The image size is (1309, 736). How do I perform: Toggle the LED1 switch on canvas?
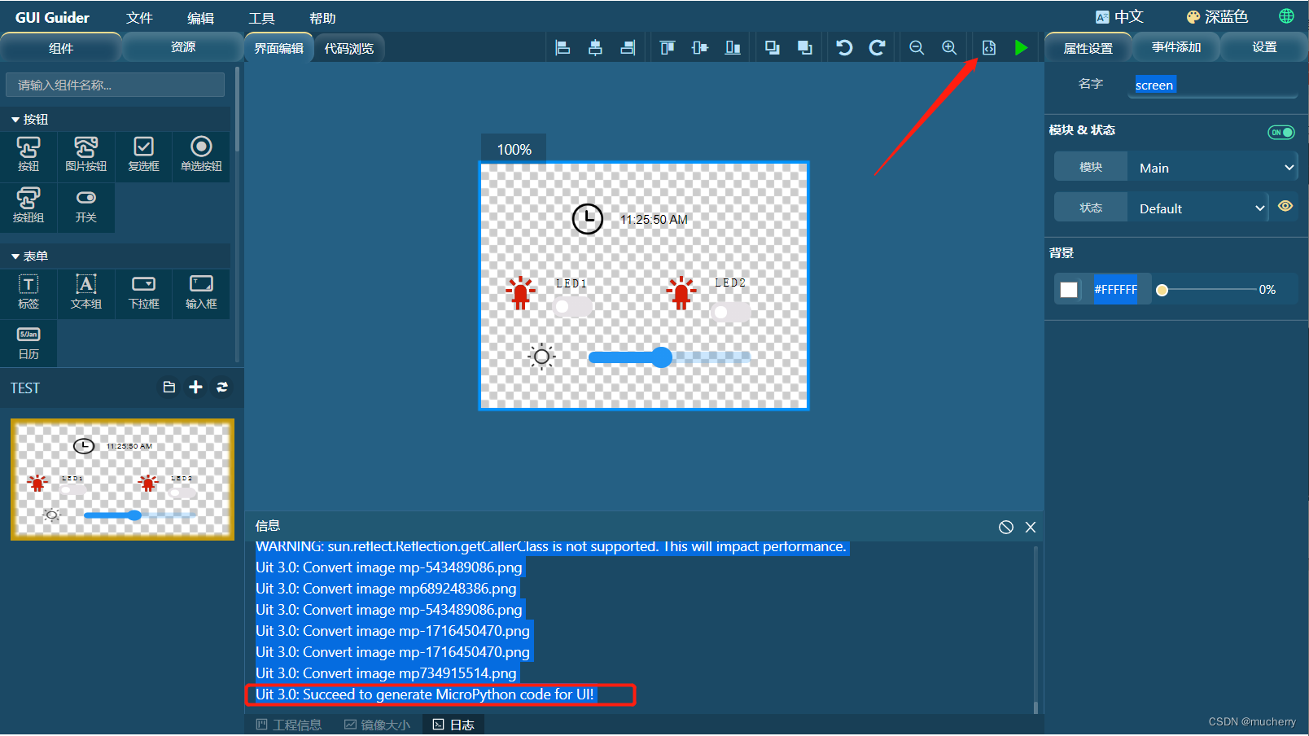tap(573, 307)
